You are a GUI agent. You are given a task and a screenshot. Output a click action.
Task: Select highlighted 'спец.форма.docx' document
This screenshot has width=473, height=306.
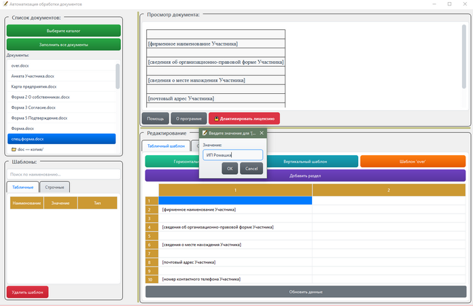tap(62, 139)
